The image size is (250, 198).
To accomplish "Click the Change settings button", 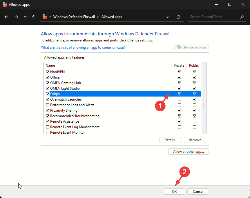I will click(191, 47).
